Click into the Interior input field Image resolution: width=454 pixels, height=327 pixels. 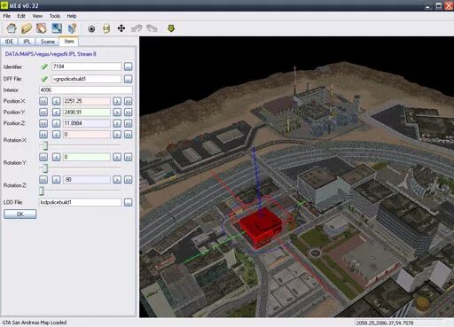[86, 90]
